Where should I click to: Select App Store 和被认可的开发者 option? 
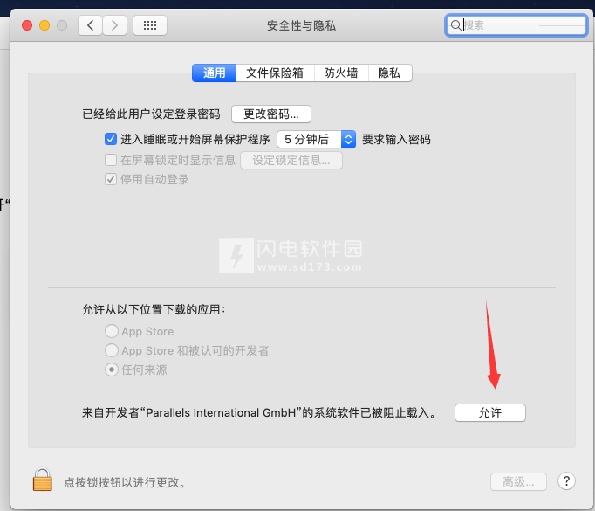point(112,350)
